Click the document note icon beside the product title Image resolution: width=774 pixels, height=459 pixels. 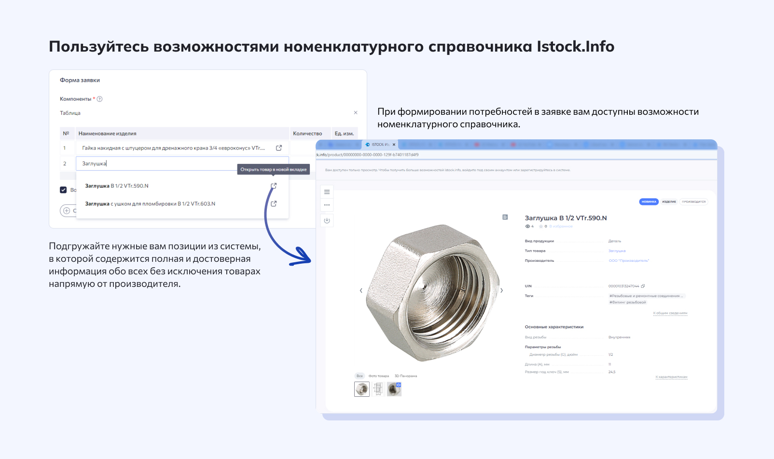pos(505,217)
